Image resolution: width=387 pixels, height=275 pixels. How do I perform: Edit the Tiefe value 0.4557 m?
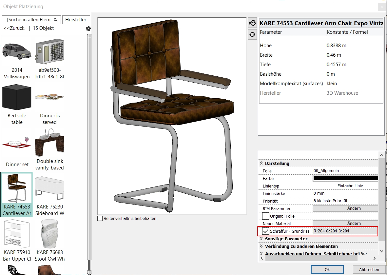coord(337,65)
